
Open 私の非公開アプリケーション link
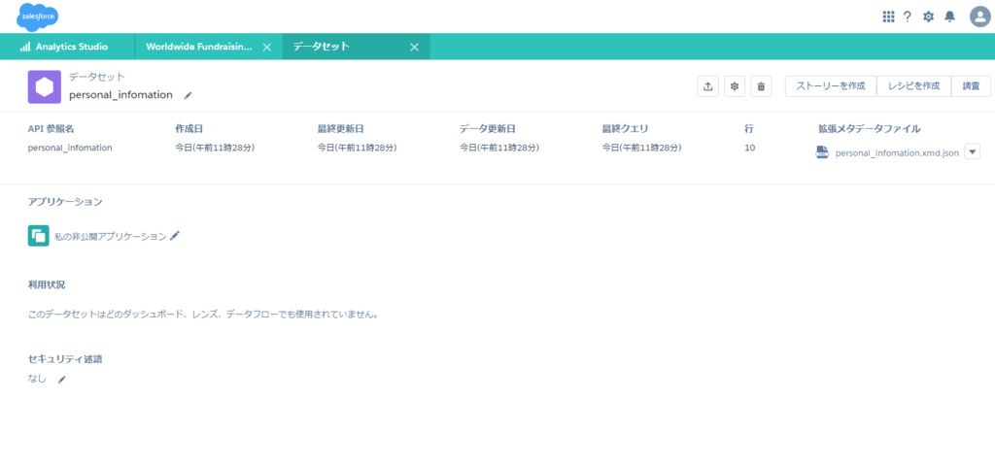point(111,236)
